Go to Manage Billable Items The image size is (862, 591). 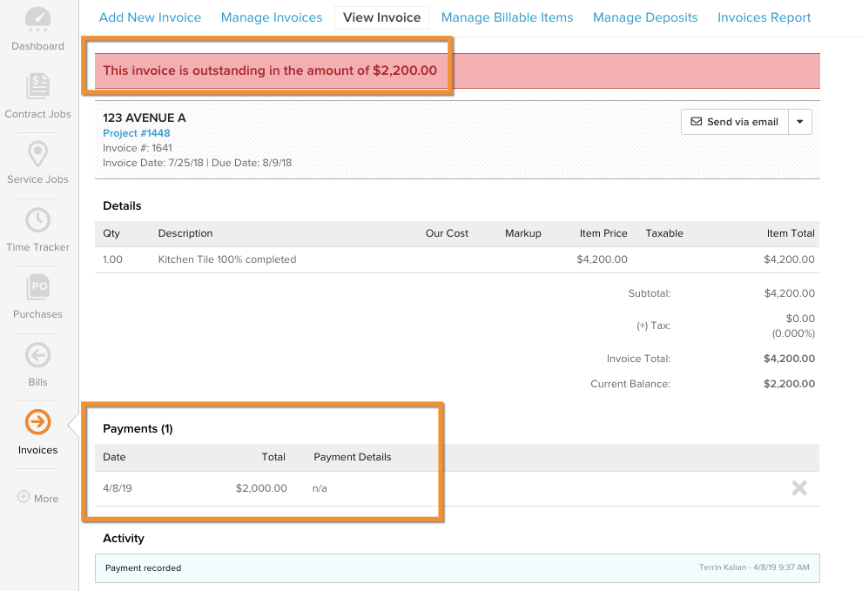(x=507, y=17)
